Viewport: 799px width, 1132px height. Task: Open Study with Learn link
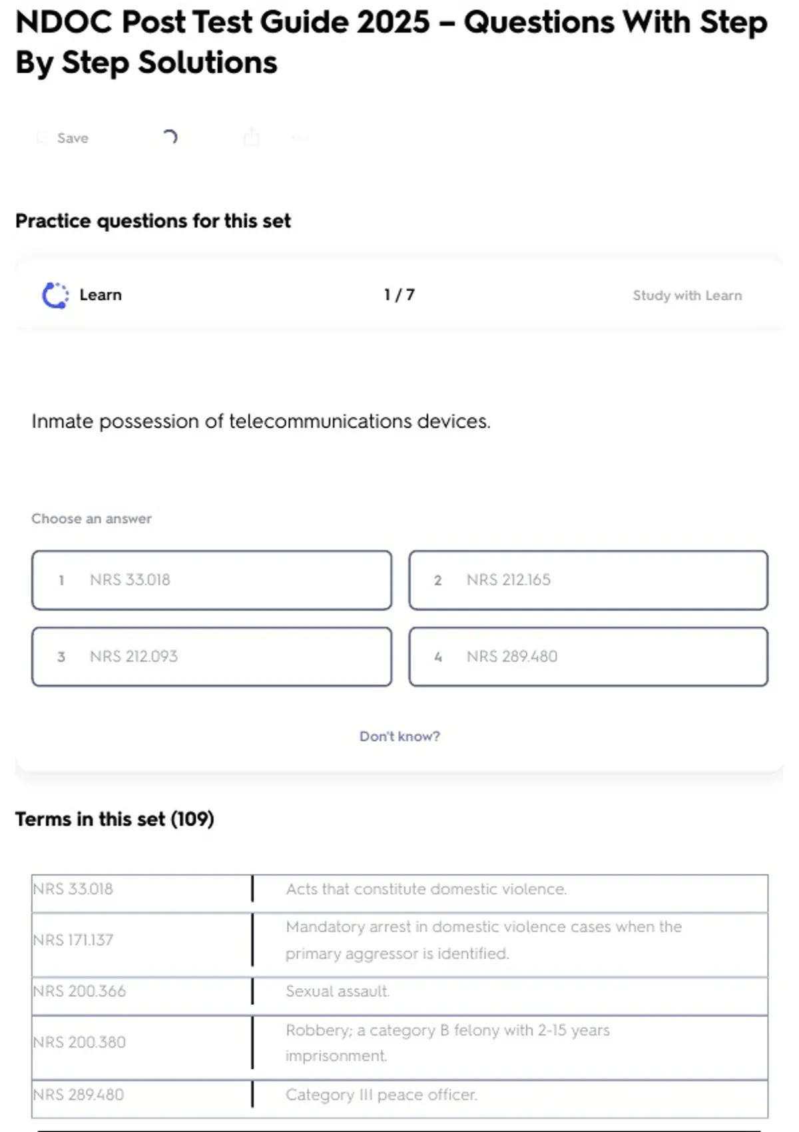pyautogui.click(x=686, y=296)
